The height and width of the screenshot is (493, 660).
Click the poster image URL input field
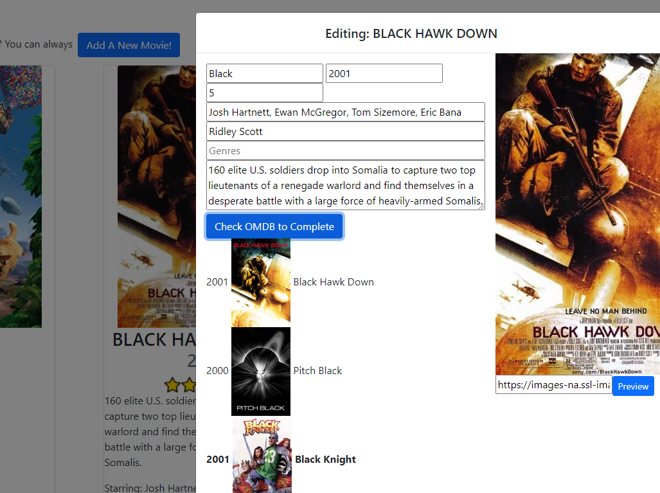(553, 385)
